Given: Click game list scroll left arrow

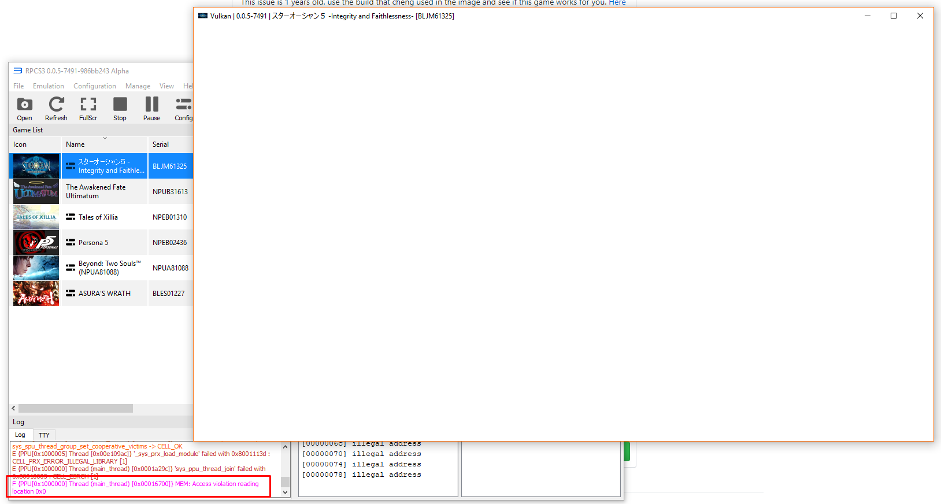Looking at the screenshot, I should coord(13,408).
